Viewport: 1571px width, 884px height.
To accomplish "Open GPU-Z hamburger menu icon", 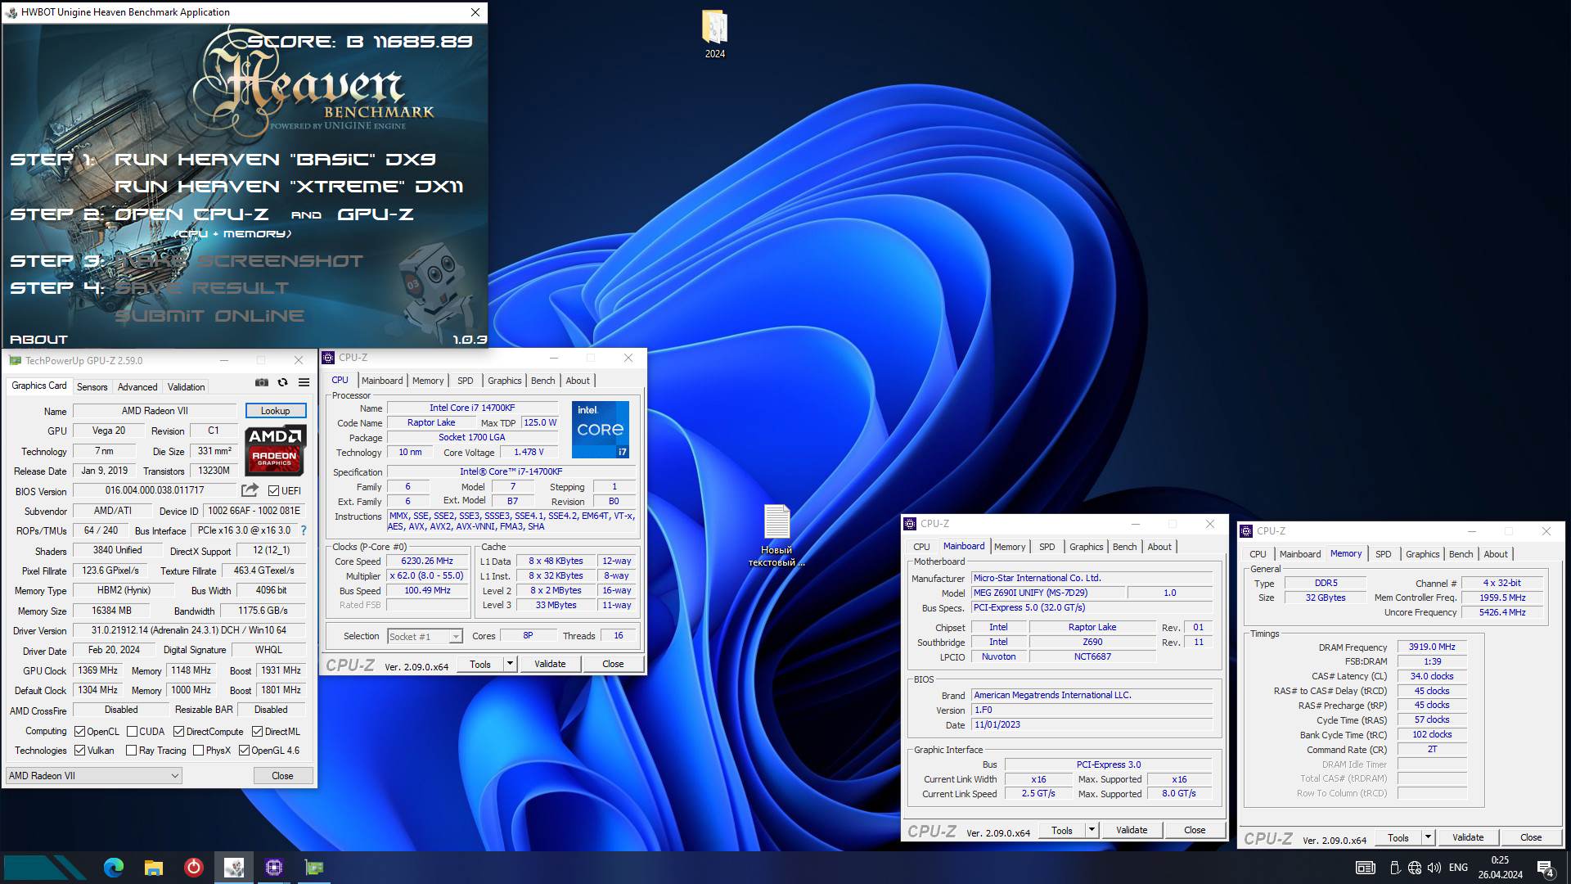I will tap(304, 382).
